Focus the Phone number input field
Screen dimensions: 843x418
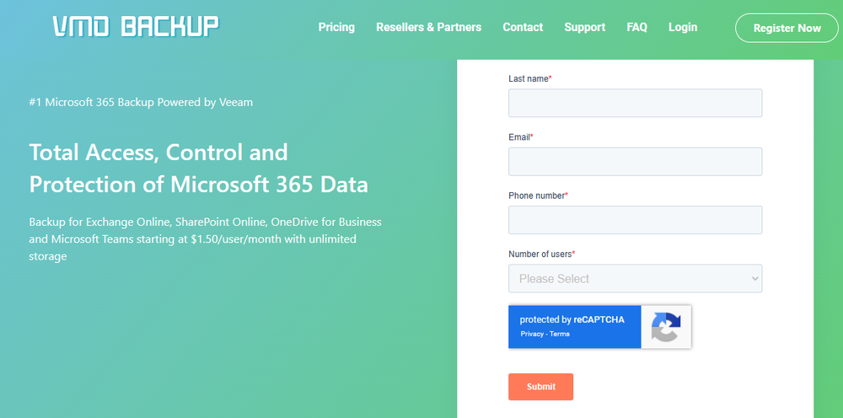[635, 220]
